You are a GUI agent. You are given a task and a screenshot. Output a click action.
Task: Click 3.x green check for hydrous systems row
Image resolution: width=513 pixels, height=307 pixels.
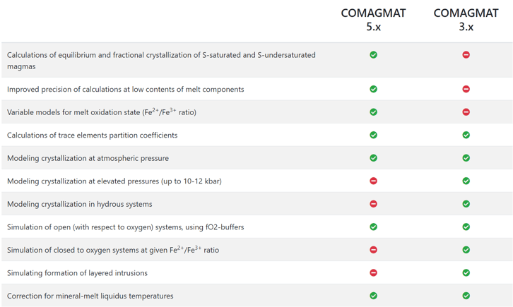(466, 204)
